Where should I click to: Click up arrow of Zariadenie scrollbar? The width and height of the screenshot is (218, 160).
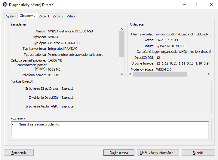[122, 29]
